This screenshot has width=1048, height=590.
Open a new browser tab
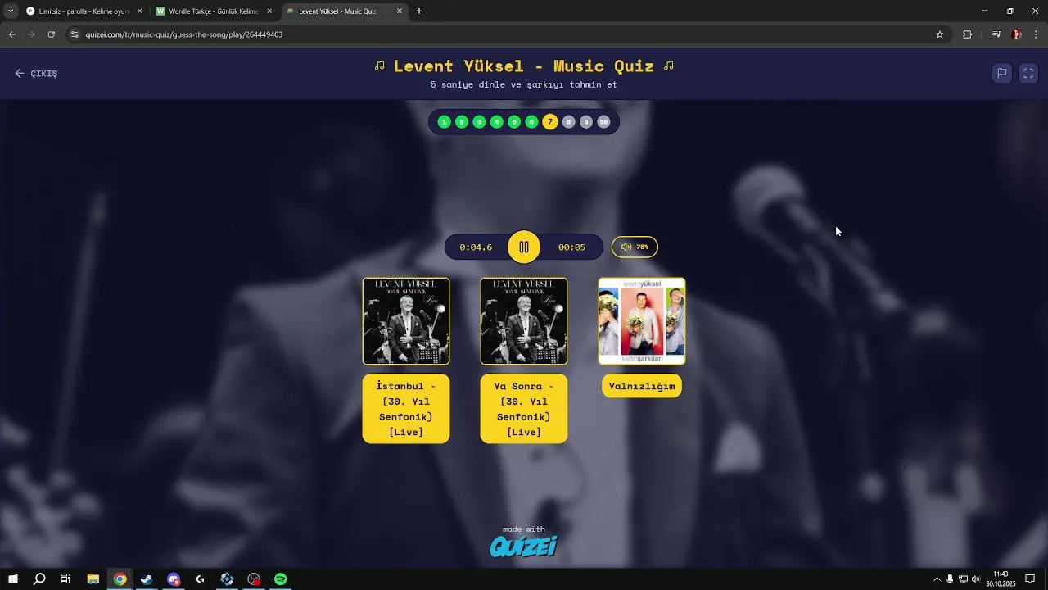(x=419, y=11)
